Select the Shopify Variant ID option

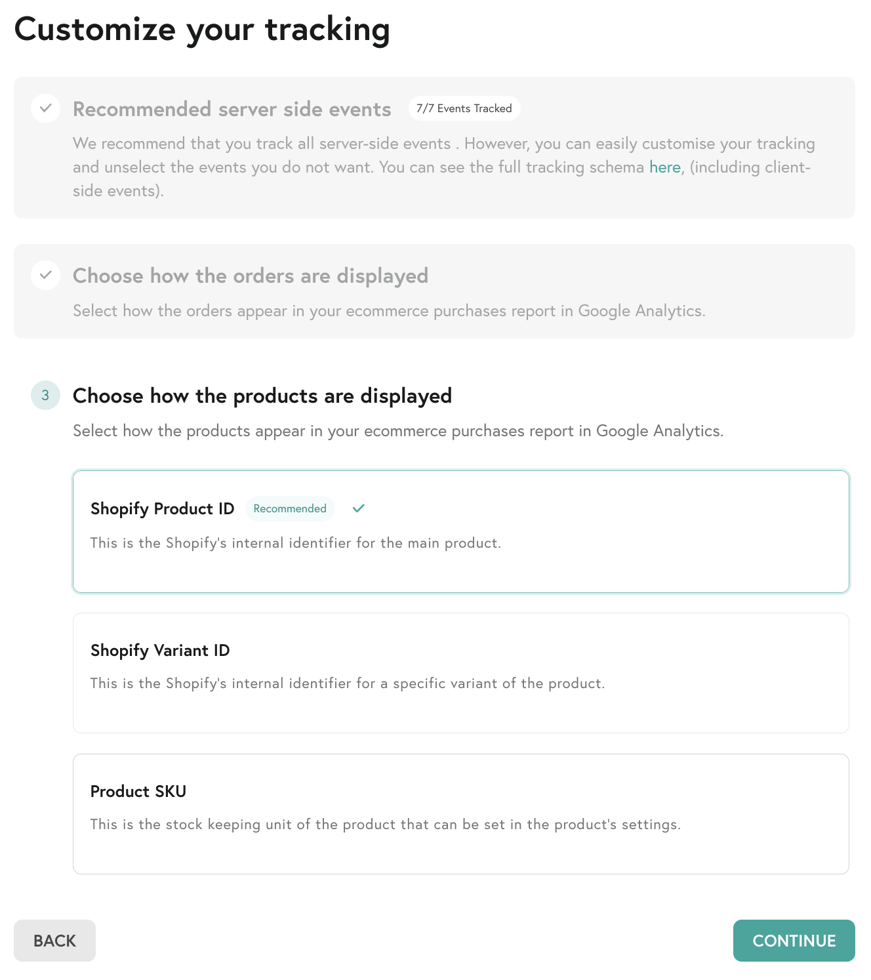click(x=461, y=673)
